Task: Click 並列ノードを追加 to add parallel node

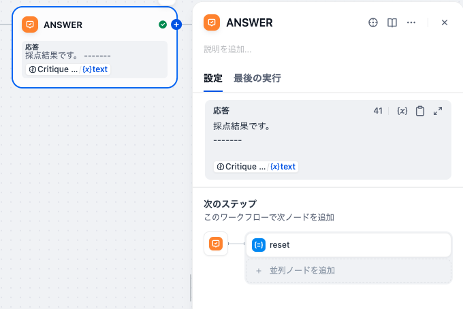Action: (349, 271)
